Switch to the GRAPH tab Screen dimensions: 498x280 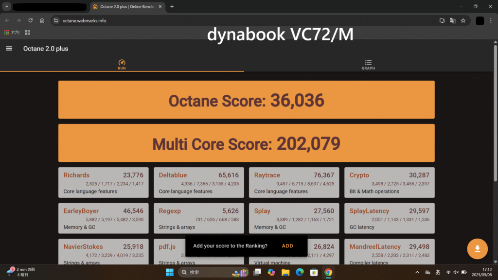tap(368, 65)
